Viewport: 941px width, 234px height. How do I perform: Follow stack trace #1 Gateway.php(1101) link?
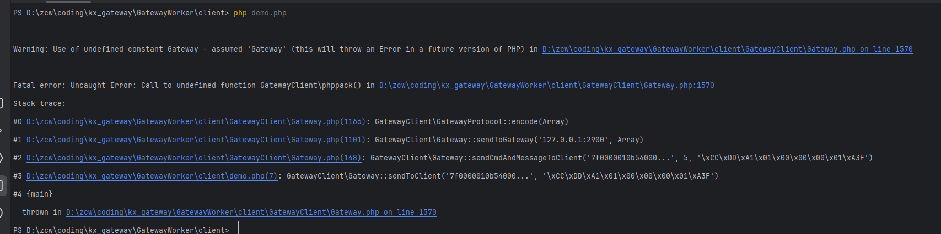[x=196, y=140]
